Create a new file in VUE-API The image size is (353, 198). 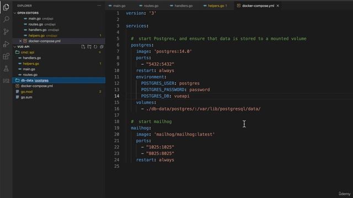pos(83,47)
